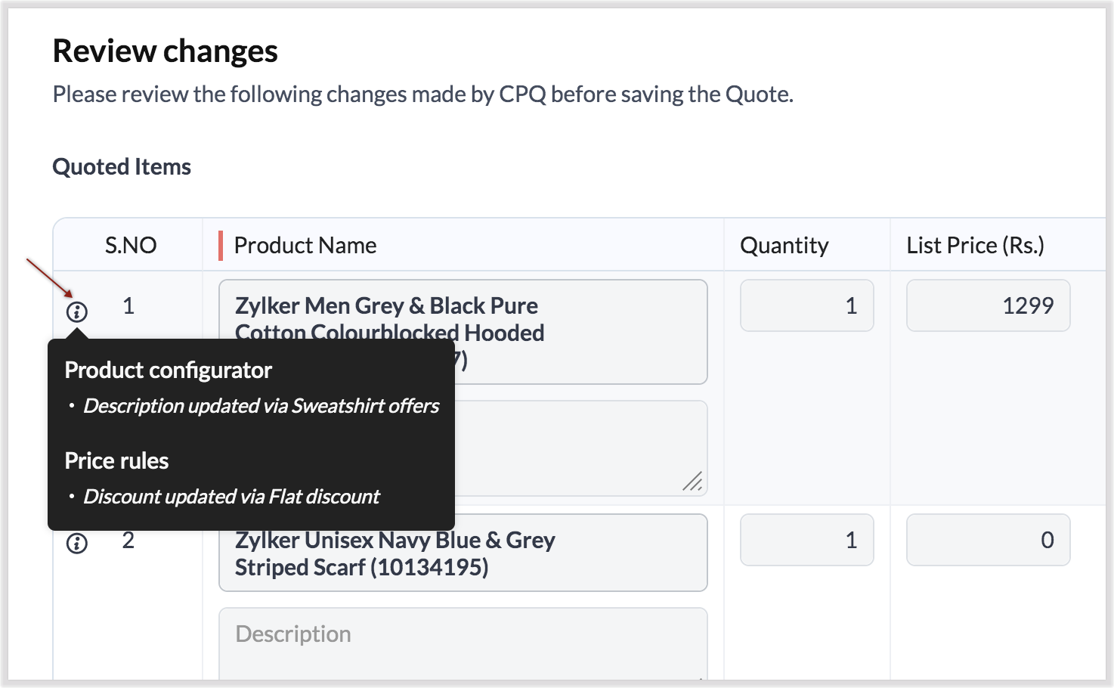1114x688 pixels.
Task: Click the first item's description text area
Action: pos(580,448)
